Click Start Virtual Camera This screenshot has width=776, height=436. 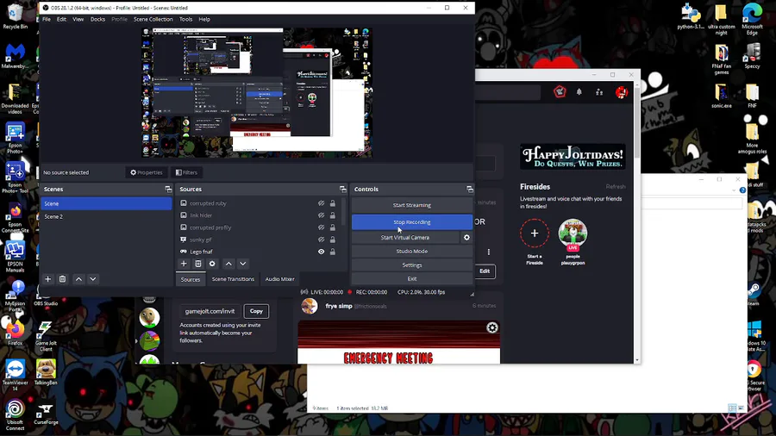click(x=405, y=237)
